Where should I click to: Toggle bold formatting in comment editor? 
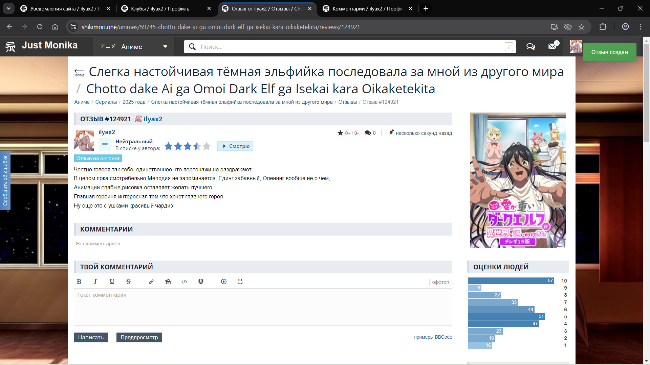[79, 282]
